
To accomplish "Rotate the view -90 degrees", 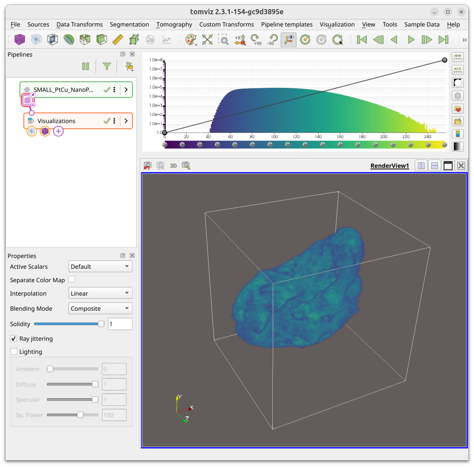I will [x=272, y=40].
